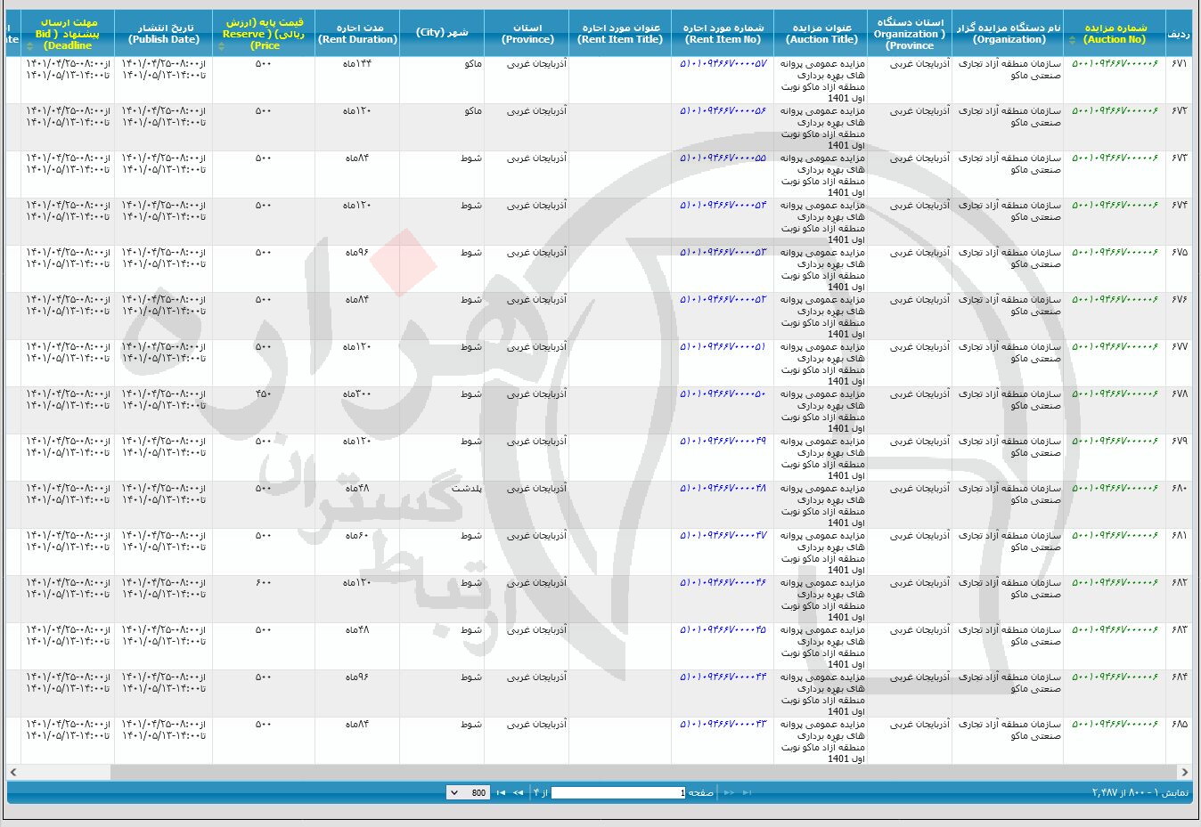Open green auction number link in row ۶۸۵
The width and height of the screenshot is (1201, 827).
coord(1115,725)
